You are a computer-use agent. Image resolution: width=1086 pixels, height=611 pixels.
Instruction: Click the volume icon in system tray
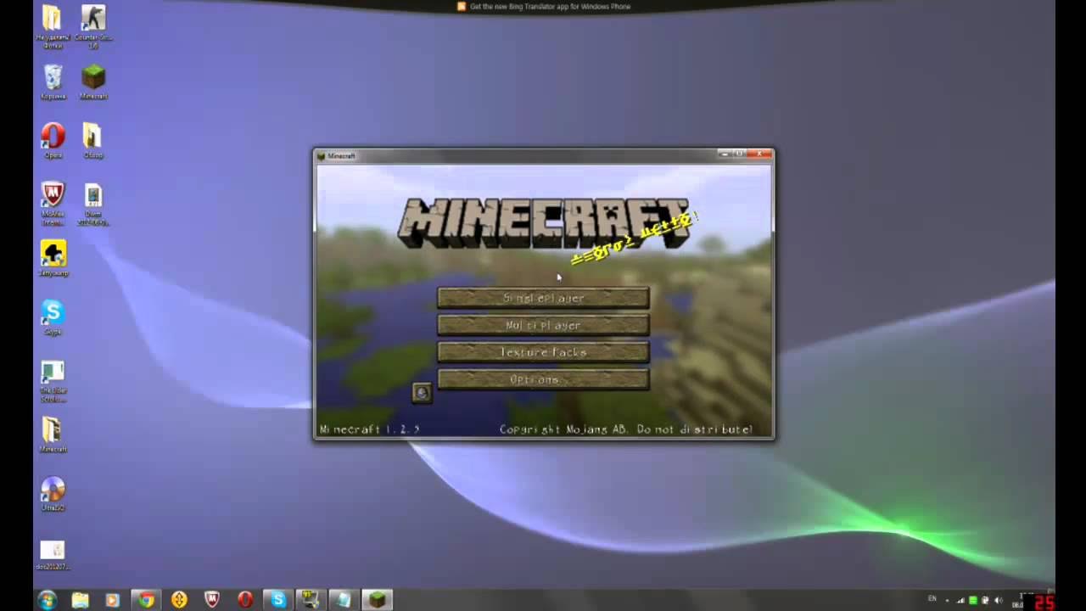click(998, 600)
